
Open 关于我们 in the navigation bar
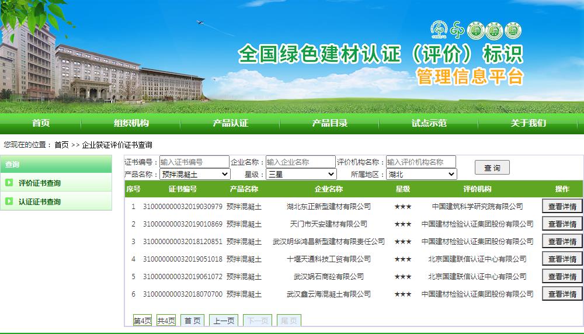[x=529, y=123]
